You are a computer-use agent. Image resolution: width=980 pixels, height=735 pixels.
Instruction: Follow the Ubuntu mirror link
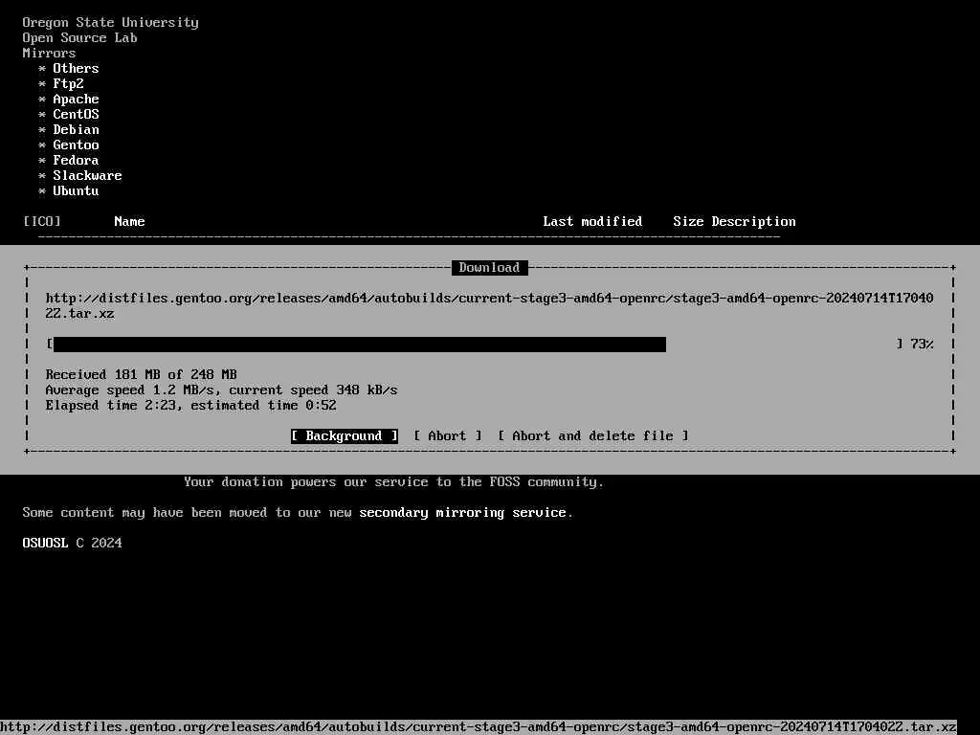(76, 190)
